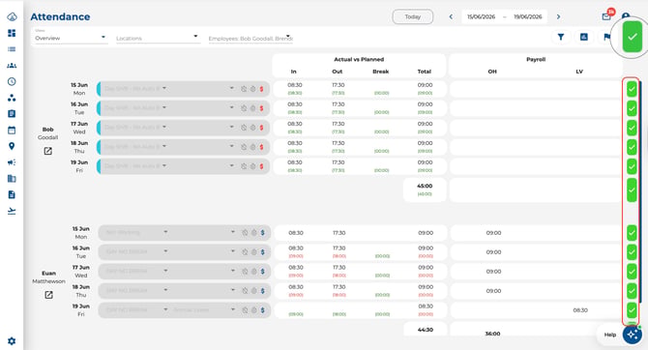Open the announcements megaphone sidebar icon
The height and width of the screenshot is (350, 648).
[x=12, y=162]
